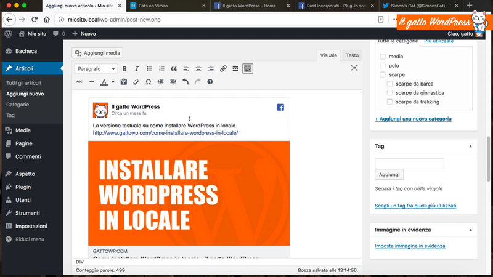Viewport: 493px width, 277px height.
Task: Open the Plugin sidebar menu
Action: 33,187
